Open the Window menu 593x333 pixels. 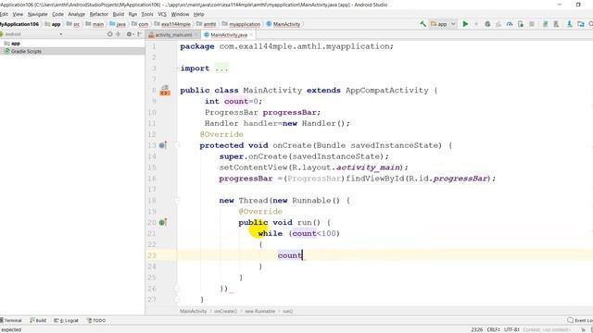coord(180,14)
